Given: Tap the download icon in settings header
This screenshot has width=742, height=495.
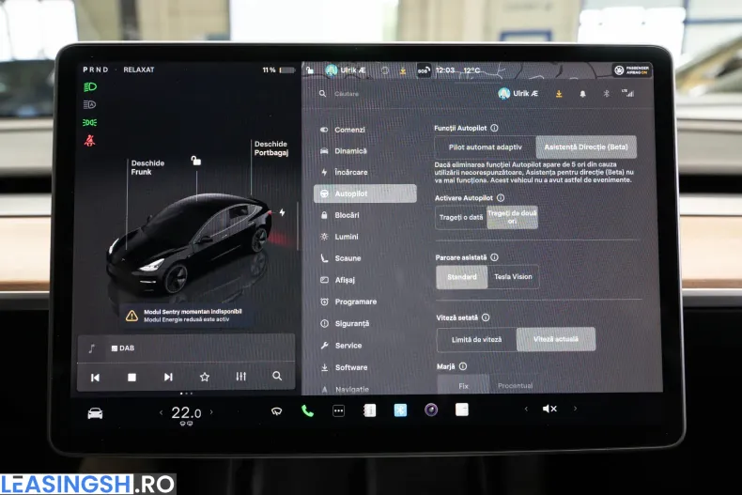Looking at the screenshot, I should coord(559,94).
